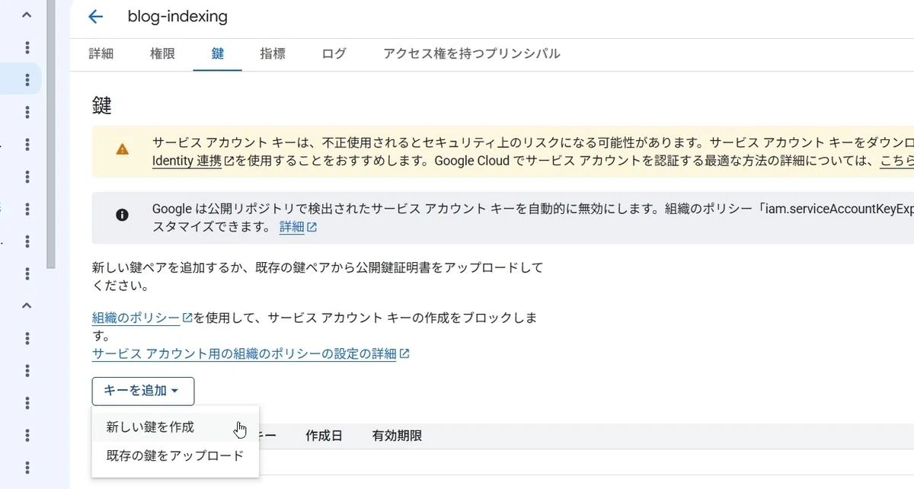Click the black info circle icon
Image resolution: width=914 pixels, height=489 pixels.
click(122, 215)
